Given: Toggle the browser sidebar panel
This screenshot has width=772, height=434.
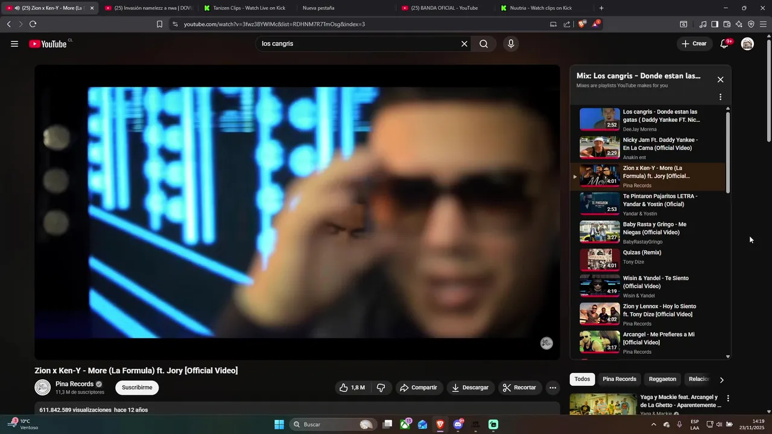Looking at the screenshot, I should [x=715, y=24].
